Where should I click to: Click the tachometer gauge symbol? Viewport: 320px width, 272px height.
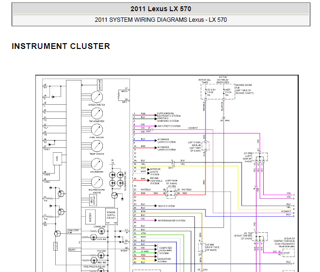point(97,113)
